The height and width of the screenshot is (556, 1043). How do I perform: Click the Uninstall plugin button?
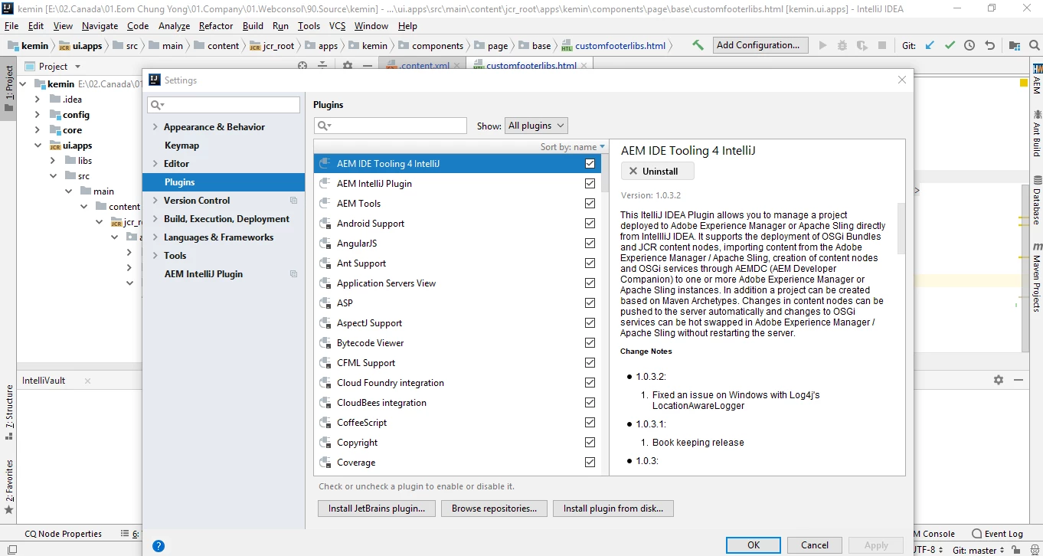(658, 171)
